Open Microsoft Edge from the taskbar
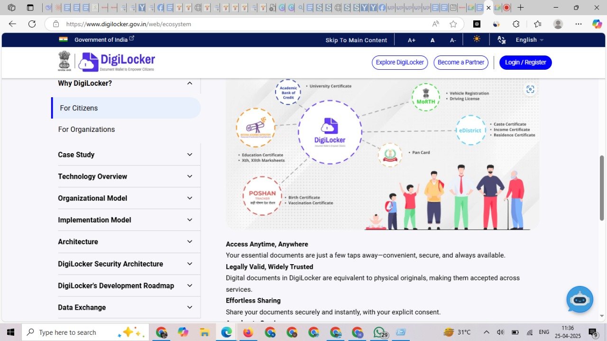The height and width of the screenshot is (341, 607). (226, 332)
